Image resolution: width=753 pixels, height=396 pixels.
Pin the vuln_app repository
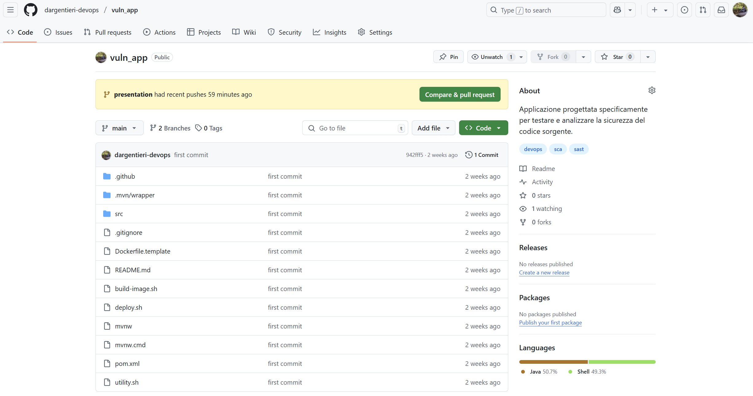coord(448,57)
